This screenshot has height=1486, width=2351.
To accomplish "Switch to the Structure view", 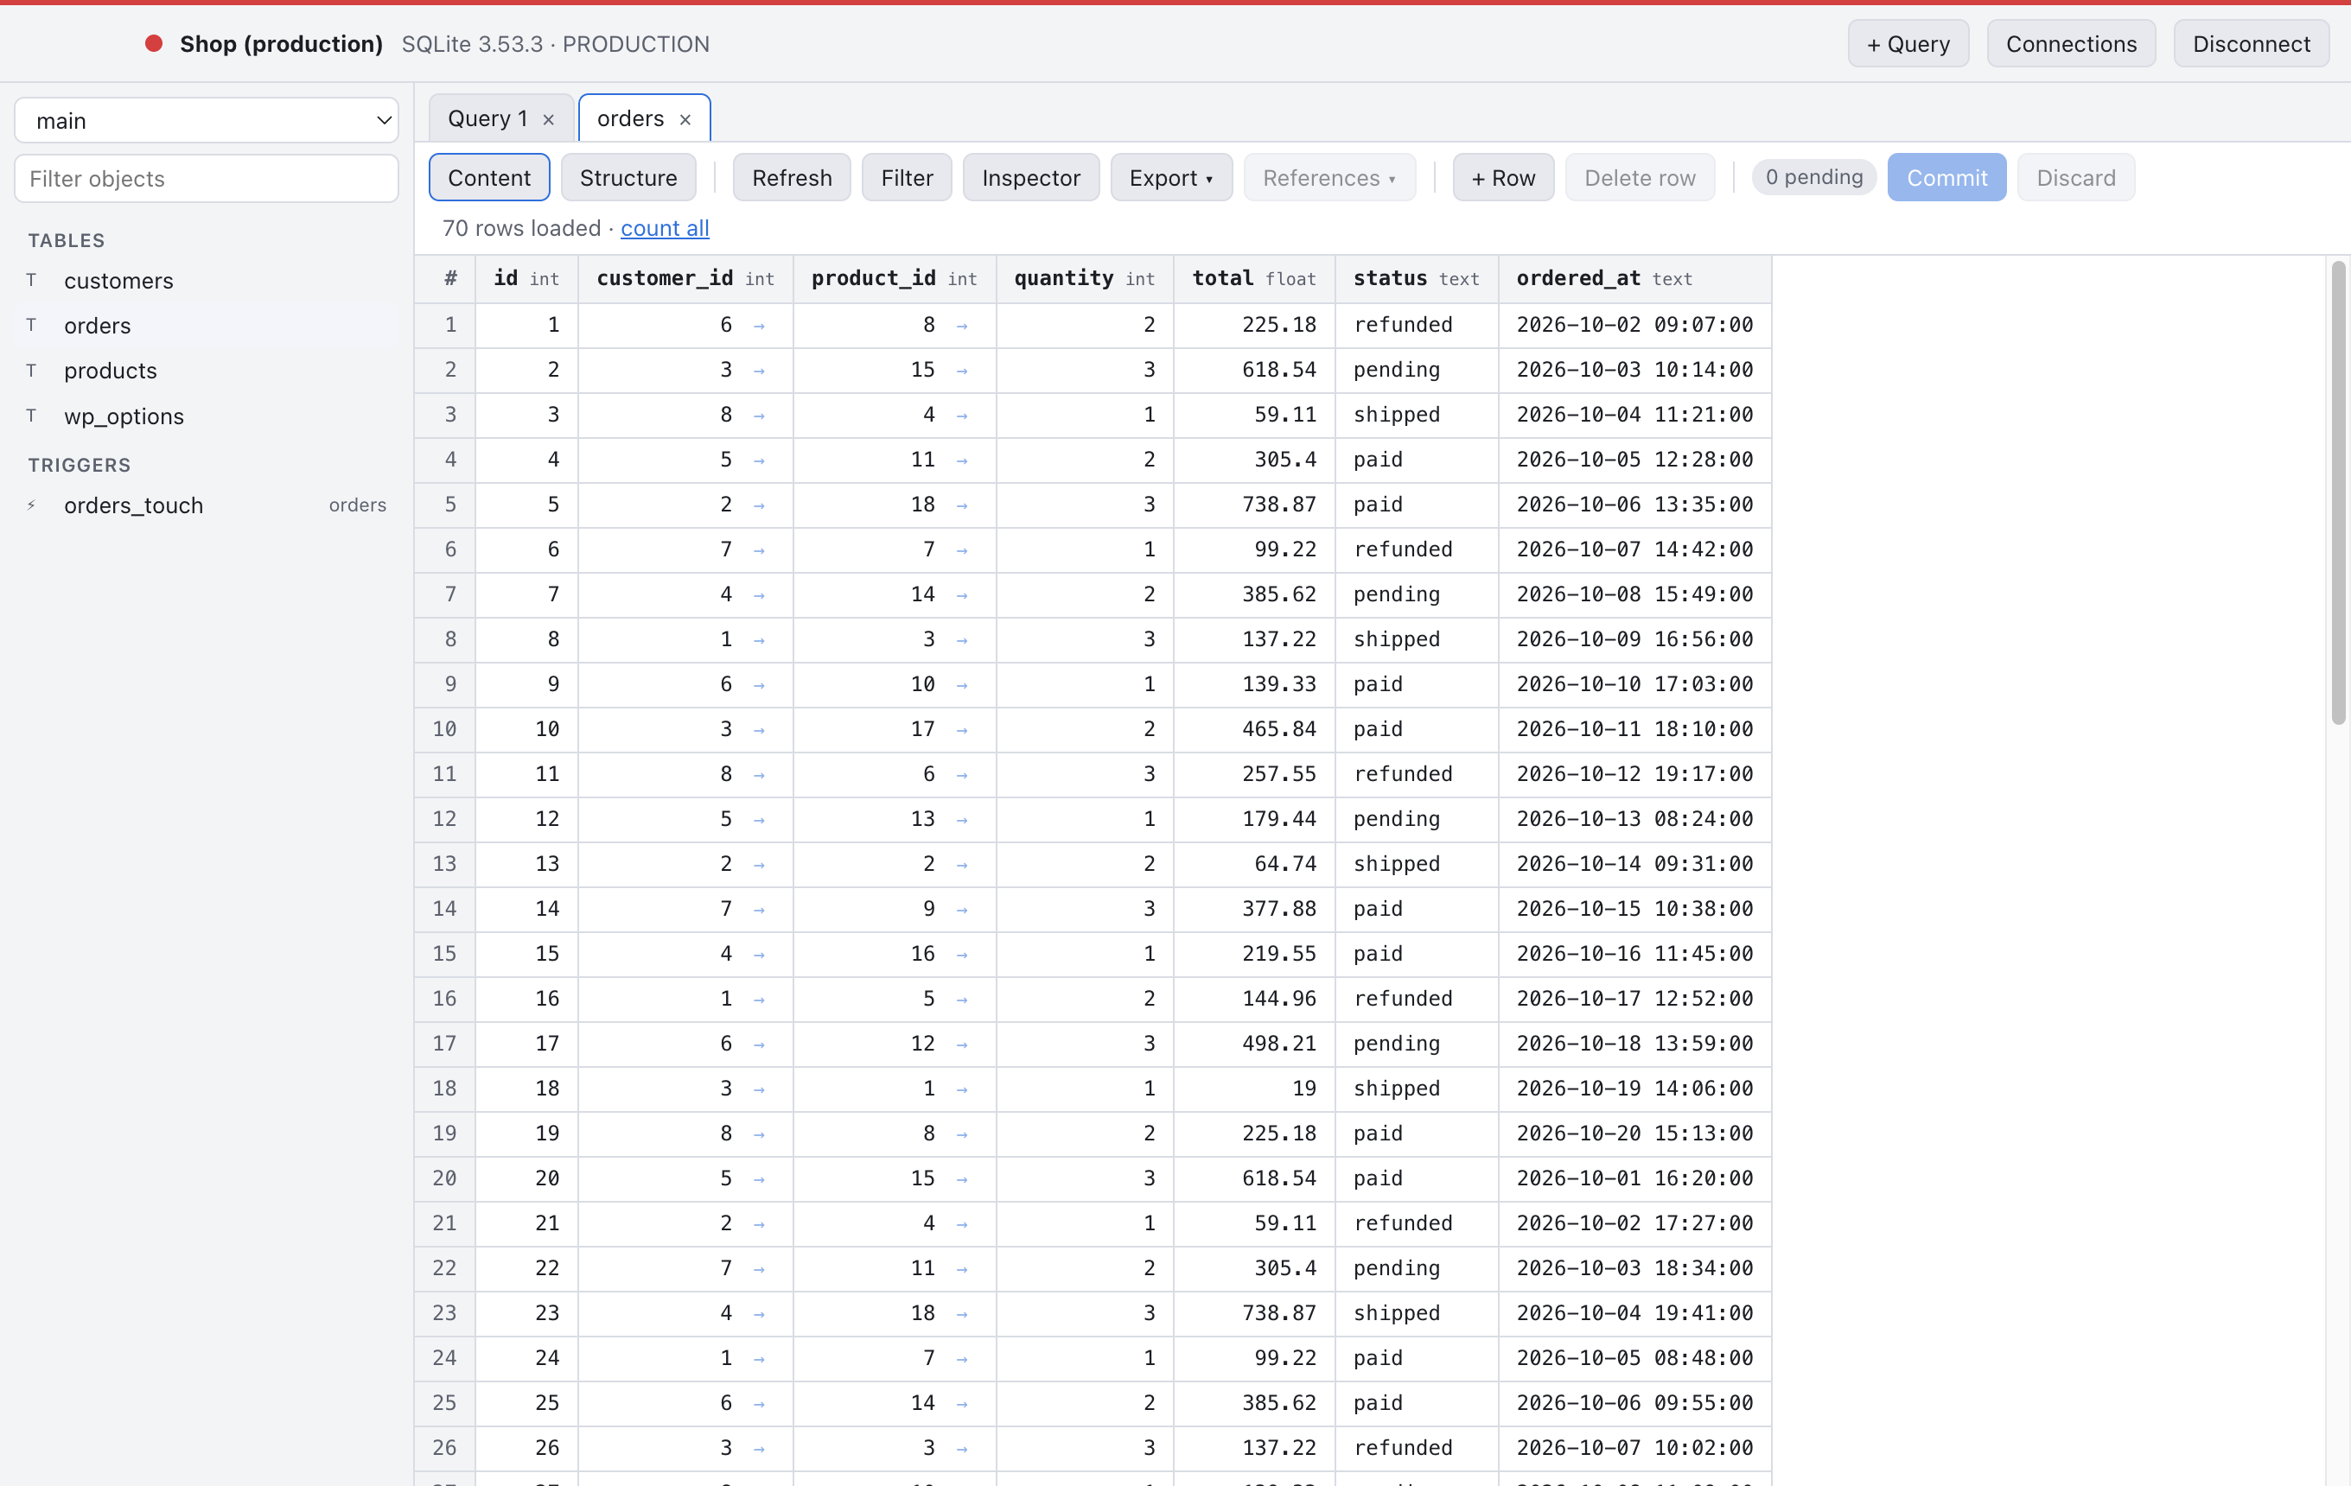I will pos(628,178).
